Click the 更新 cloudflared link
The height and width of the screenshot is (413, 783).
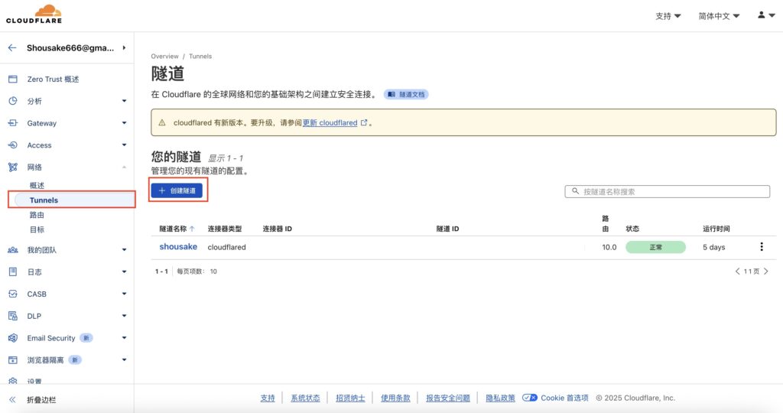pos(330,122)
